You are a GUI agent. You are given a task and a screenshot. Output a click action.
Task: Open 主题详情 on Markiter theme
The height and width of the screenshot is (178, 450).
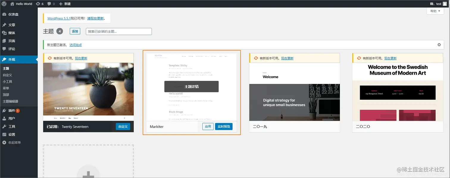191,87
